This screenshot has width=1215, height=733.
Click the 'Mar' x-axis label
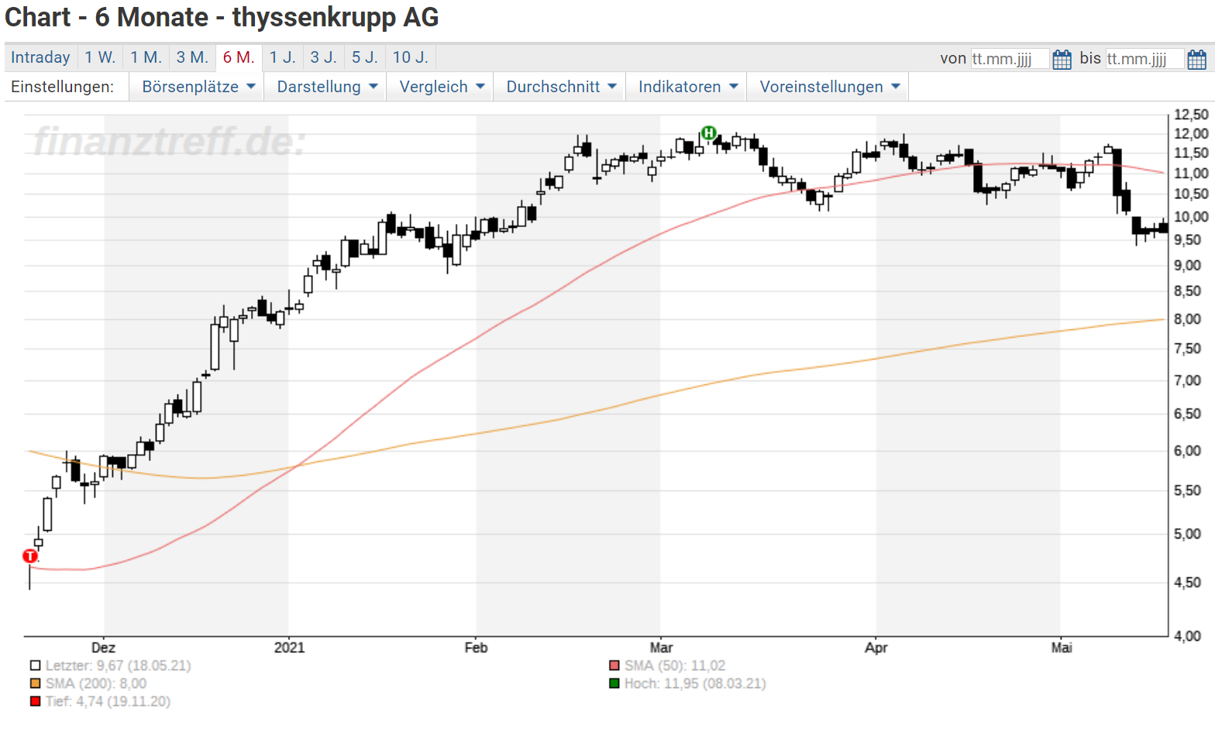point(661,648)
